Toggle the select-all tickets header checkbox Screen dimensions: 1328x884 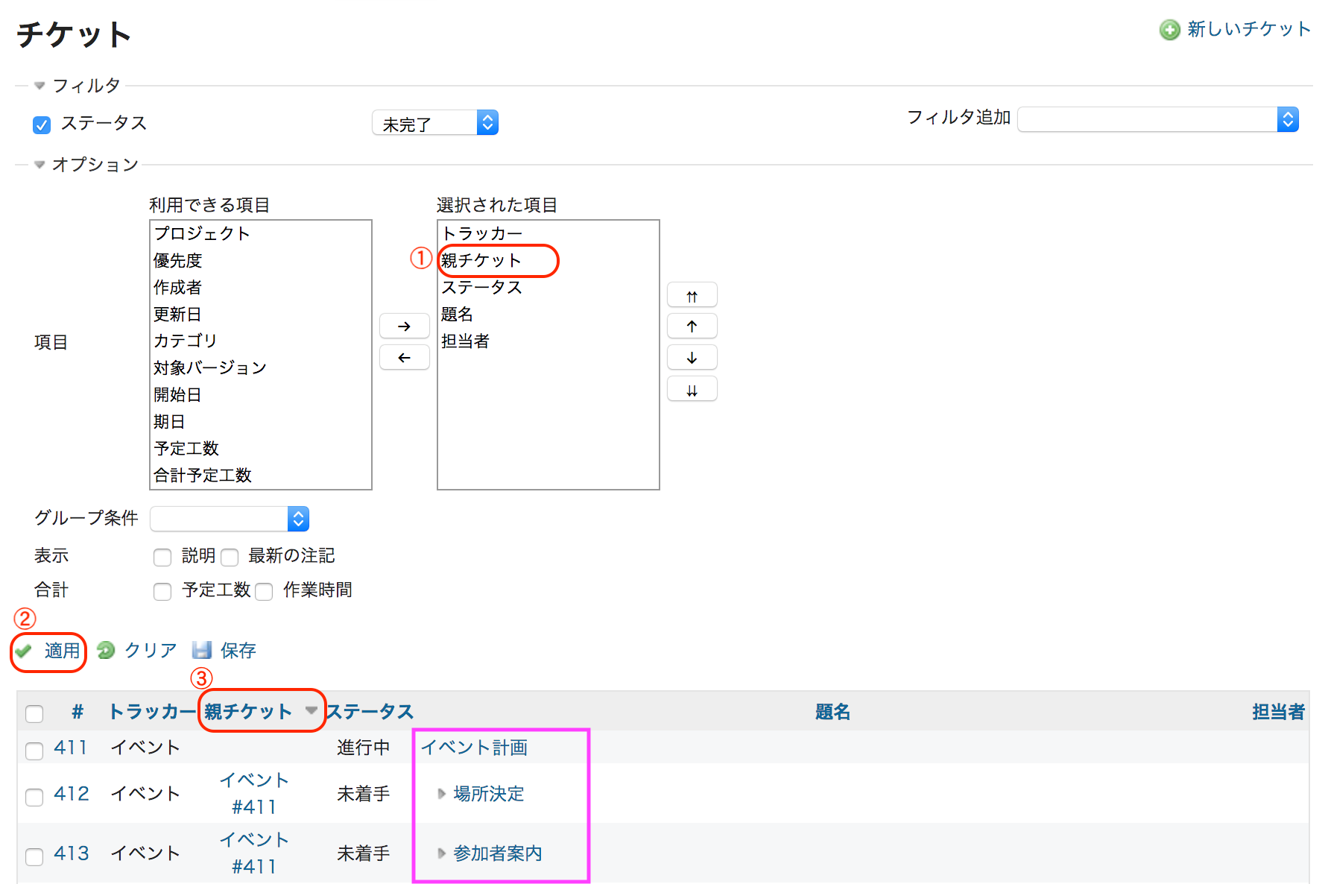tap(34, 713)
